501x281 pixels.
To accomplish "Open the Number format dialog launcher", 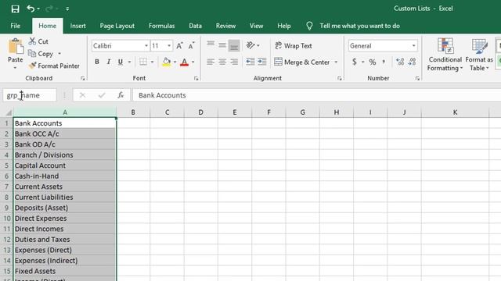I will pos(417,78).
